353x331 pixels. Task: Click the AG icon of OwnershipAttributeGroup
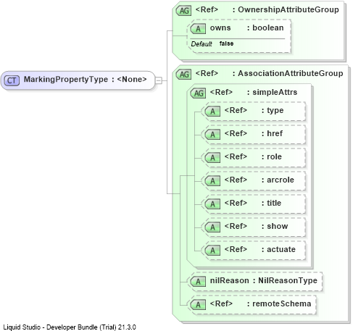(x=184, y=11)
